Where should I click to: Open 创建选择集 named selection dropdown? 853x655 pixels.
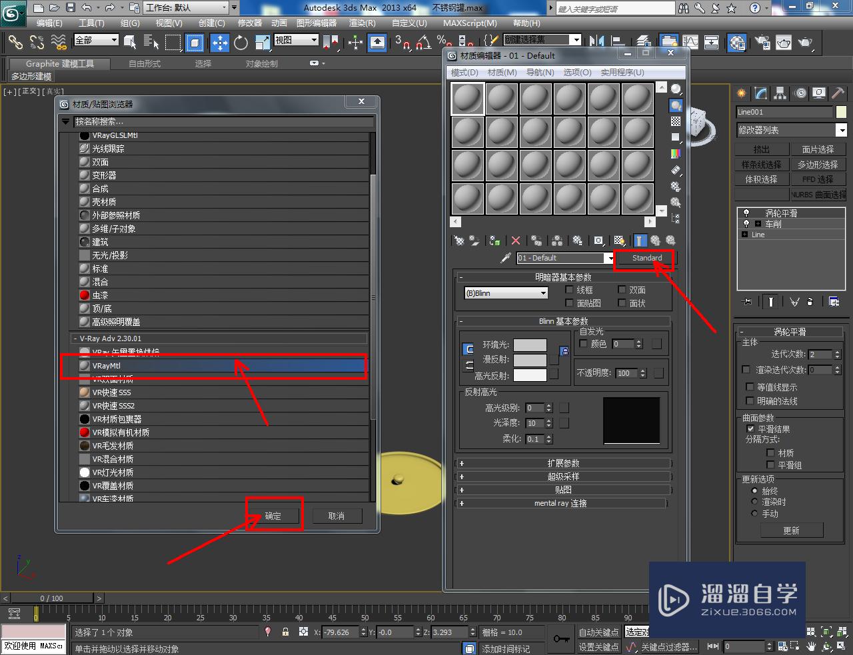point(542,40)
